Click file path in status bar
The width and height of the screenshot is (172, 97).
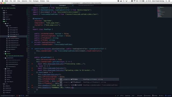click(x=8, y=96)
